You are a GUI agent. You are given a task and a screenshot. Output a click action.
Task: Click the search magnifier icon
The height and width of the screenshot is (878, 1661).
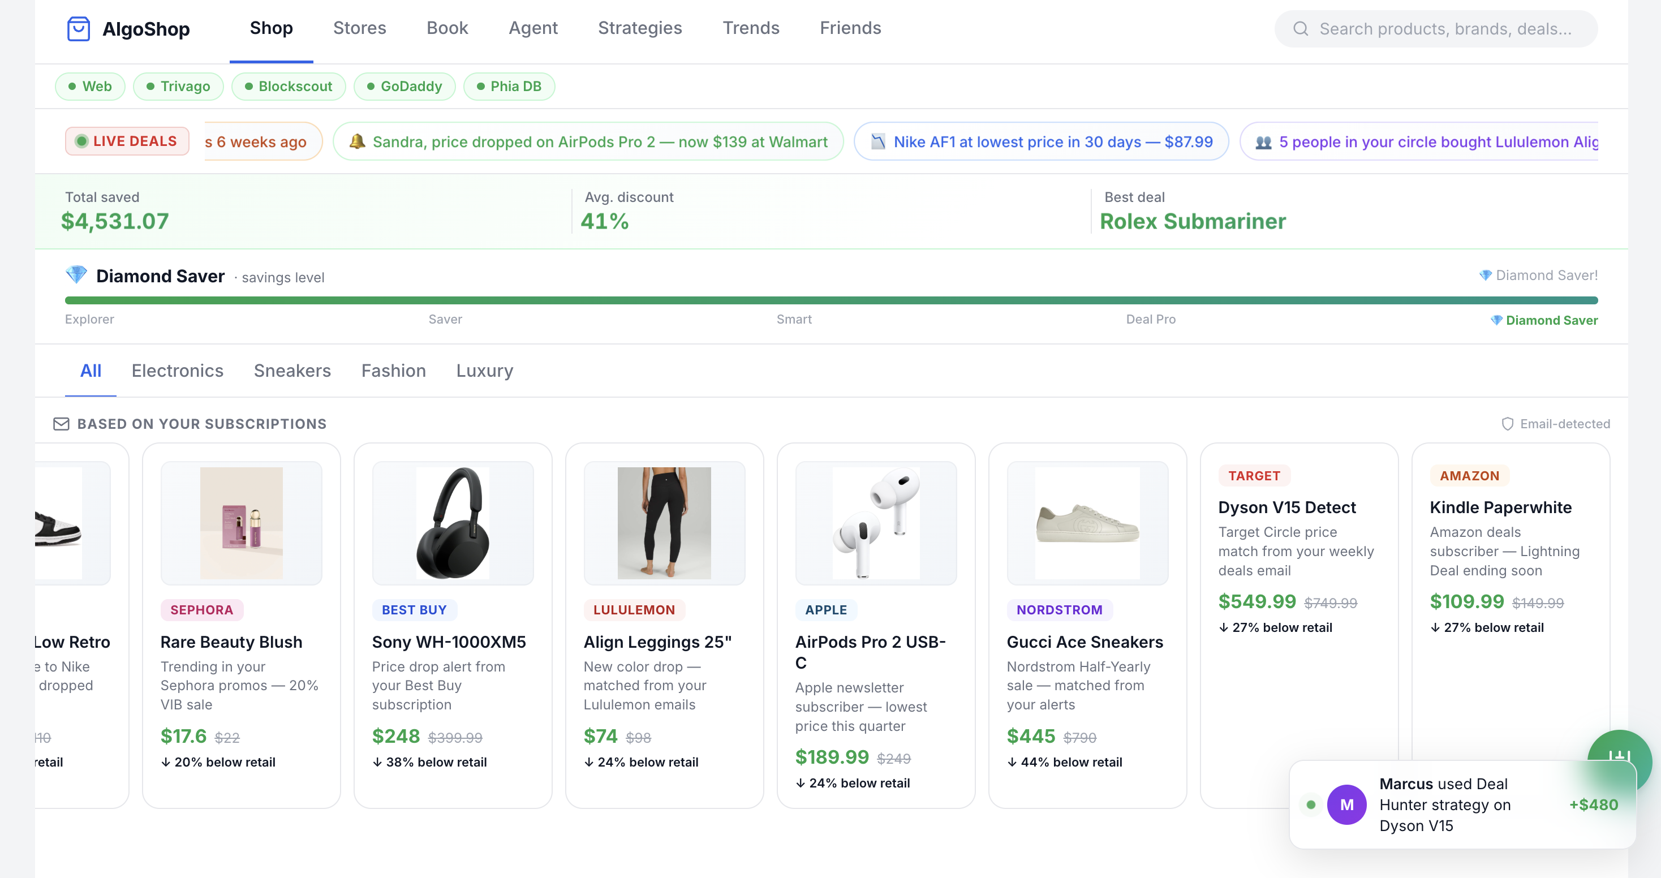1301,29
